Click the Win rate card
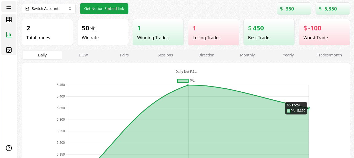 point(103,32)
